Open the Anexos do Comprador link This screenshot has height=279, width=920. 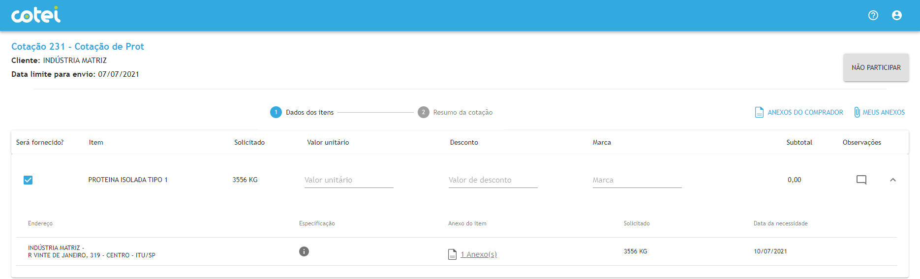[805, 112]
